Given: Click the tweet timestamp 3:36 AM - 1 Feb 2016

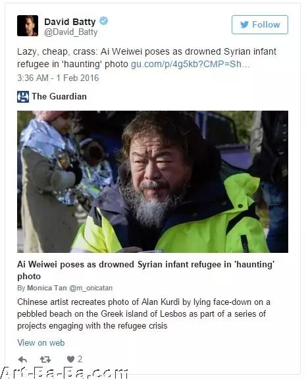Looking at the screenshot, I should (58, 78).
